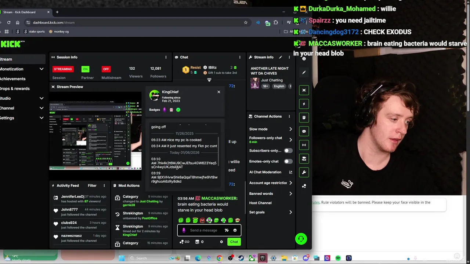Screen dimensions: 470x264
Task: Click the document notes icon in right toolbar
Action: [x=304, y=117]
